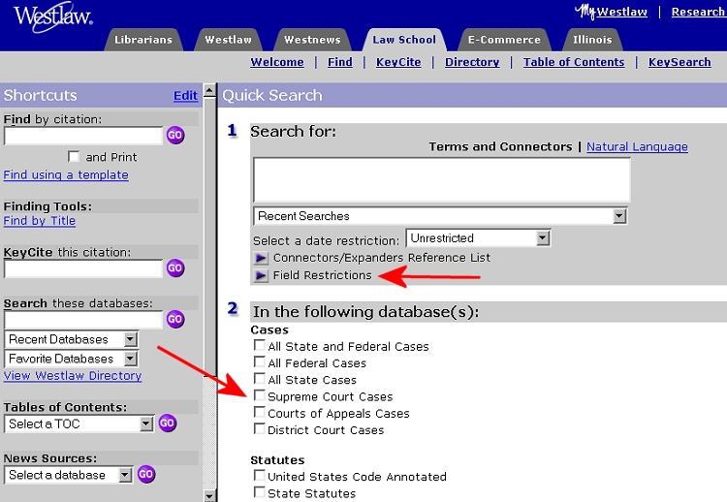
Task: Check the 'and Print' checkbox
Action: [x=74, y=157]
